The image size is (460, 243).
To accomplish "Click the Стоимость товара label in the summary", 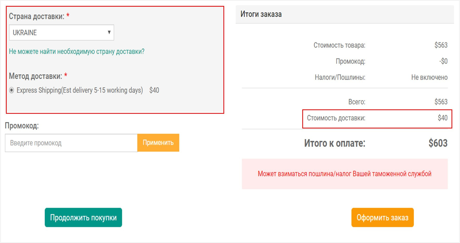I will [x=339, y=45].
